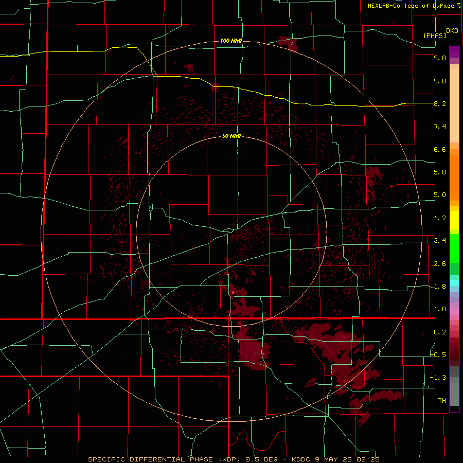463x463 pixels.
Task: Click the 7.4 value on color scale
Action: [440, 127]
